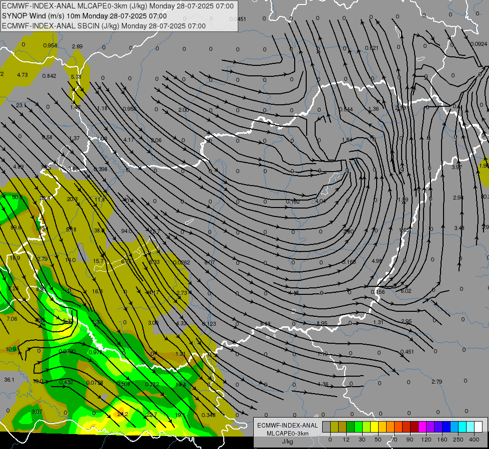Click the SBCIN J/kg title line
This screenshot has height=449, width=489.
tap(104, 26)
